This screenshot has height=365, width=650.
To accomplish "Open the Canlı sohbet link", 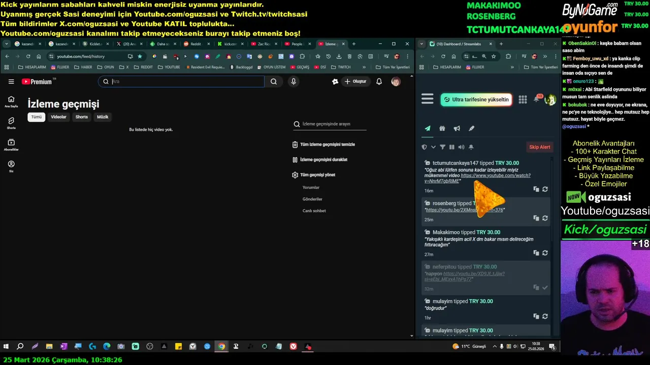I will tap(314, 211).
